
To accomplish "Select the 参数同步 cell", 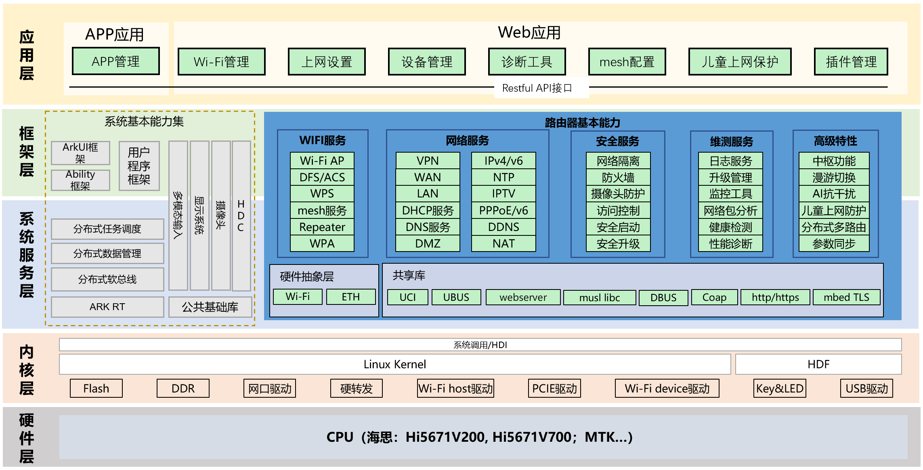I will click(x=834, y=244).
